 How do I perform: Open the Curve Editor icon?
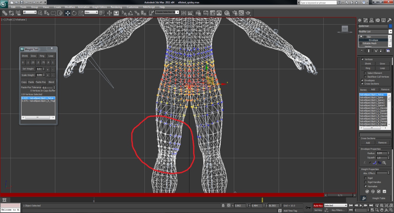coord(213,13)
